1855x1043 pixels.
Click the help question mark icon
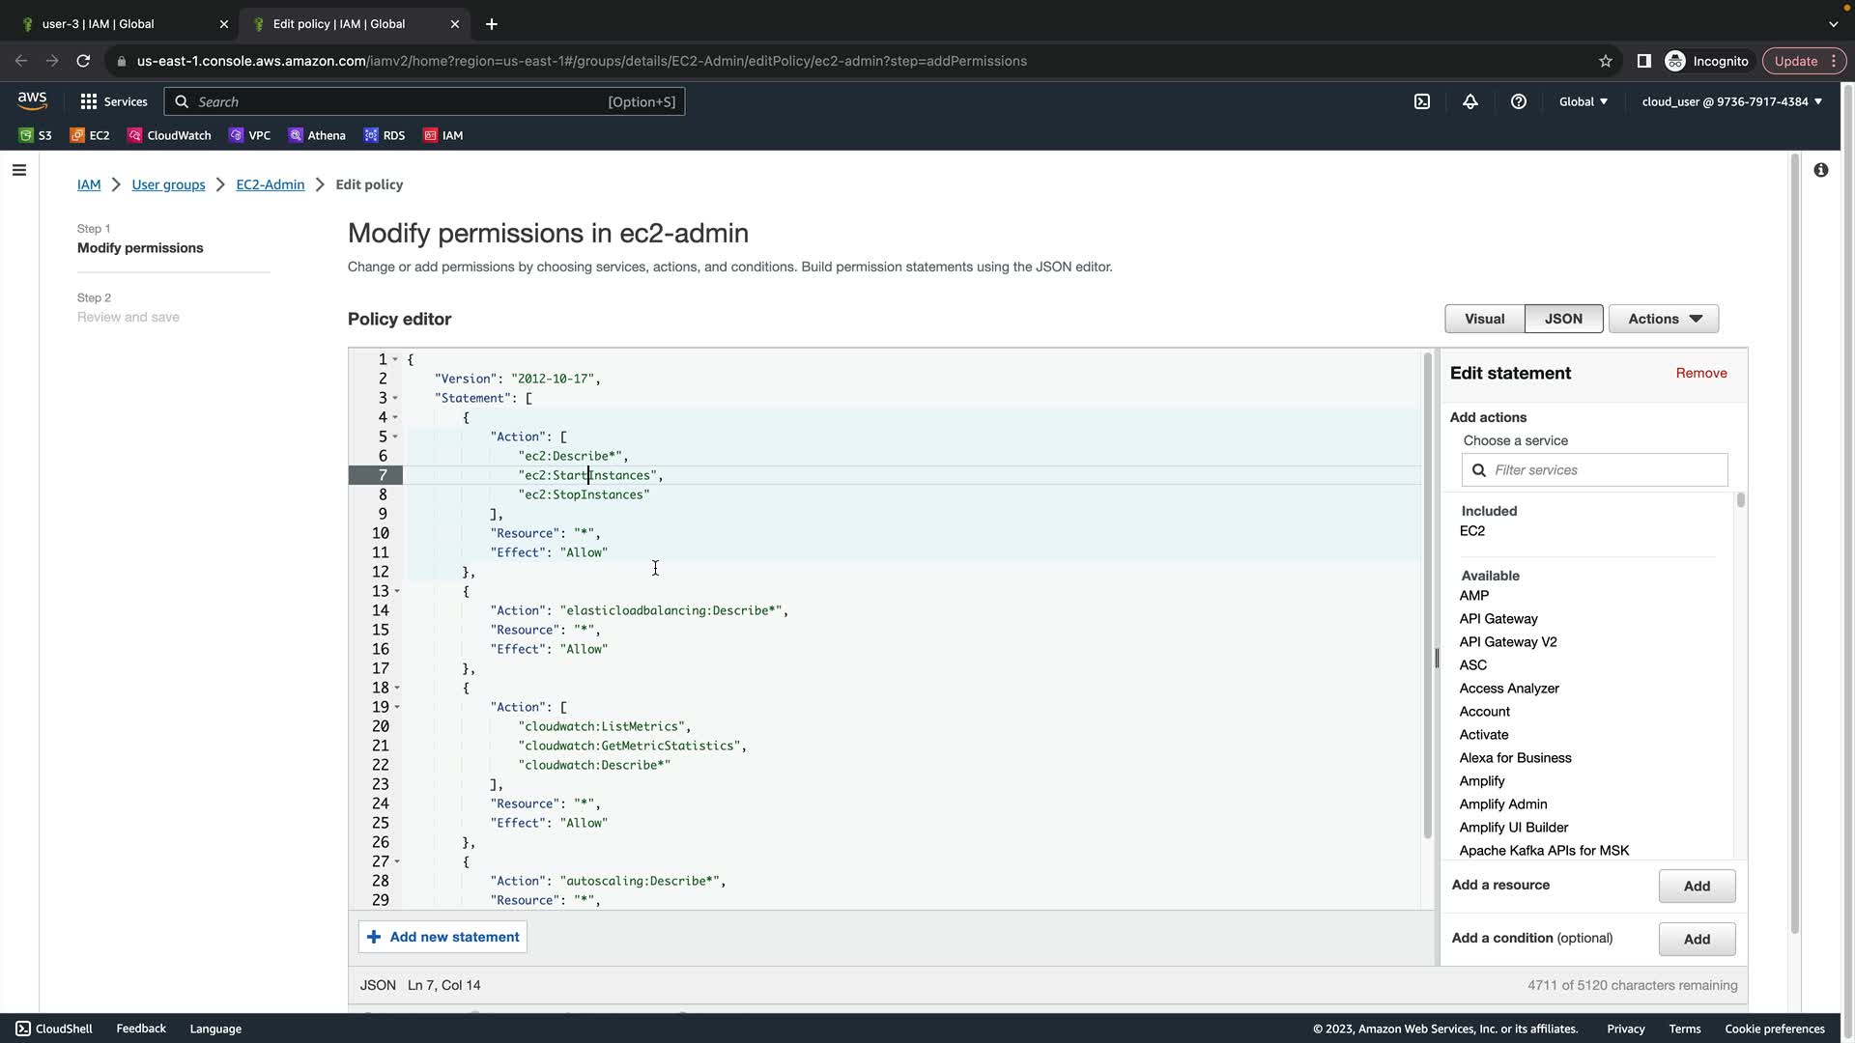click(x=1519, y=101)
